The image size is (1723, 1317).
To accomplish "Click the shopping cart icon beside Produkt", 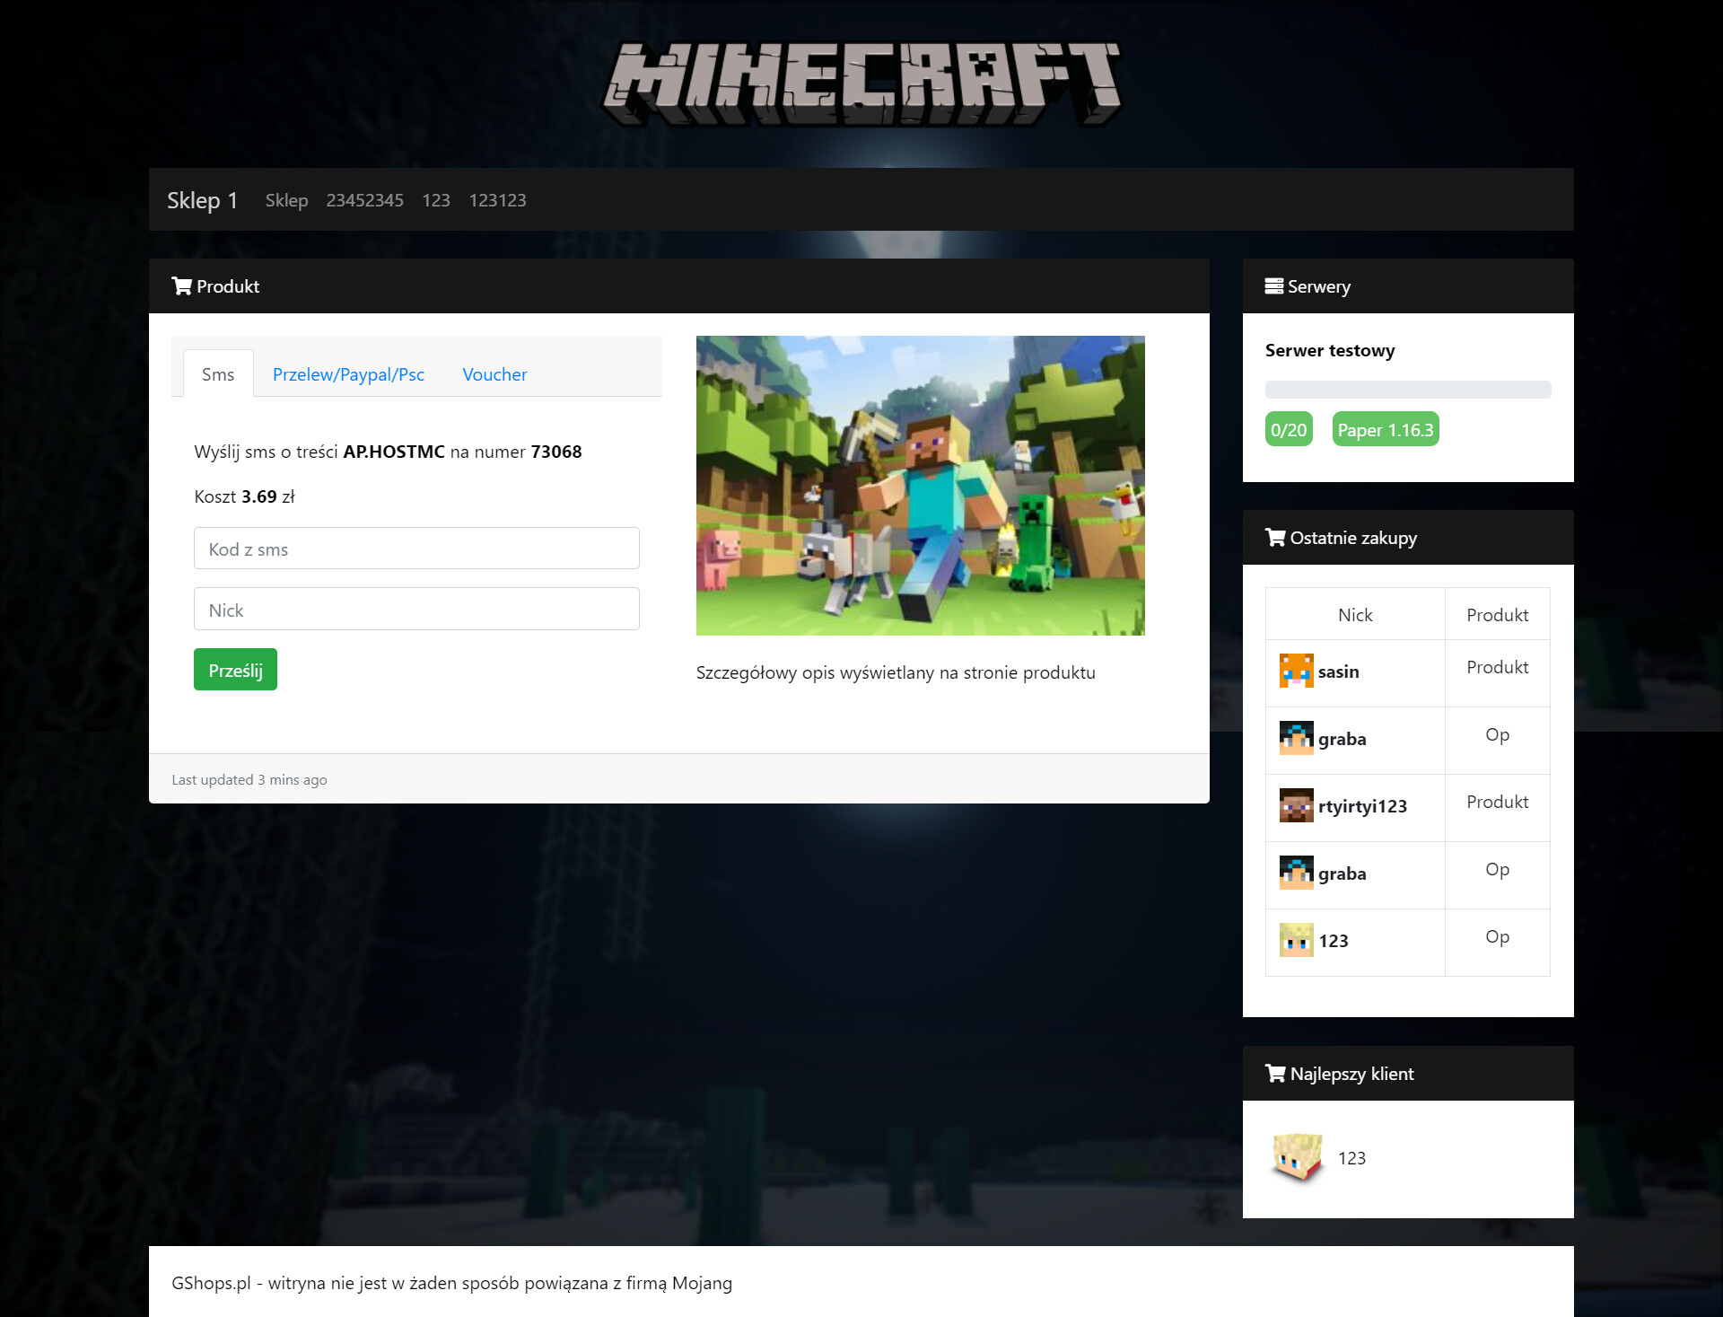I will click(181, 286).
